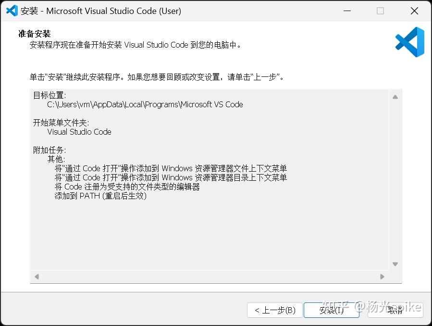Cancel the installation with the 取消 button
432x326 pixels.
pos(395,310)
